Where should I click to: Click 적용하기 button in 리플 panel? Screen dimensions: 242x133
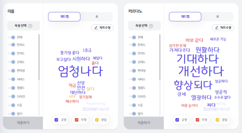(x=23, y=123)
